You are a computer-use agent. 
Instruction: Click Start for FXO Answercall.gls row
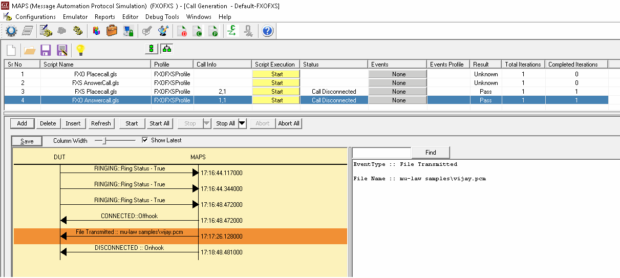click(277, 100)
